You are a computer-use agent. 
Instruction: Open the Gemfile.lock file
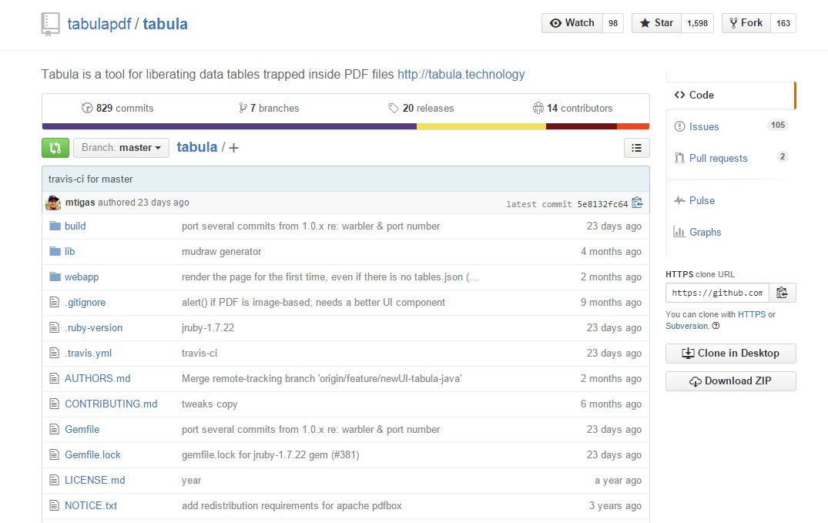(92, 455)
